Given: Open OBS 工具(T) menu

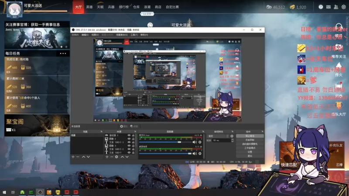Looking at the screenshot, I should [134, 35].
